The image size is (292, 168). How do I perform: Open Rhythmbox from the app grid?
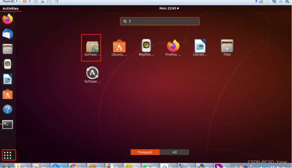tap(146, 48)
